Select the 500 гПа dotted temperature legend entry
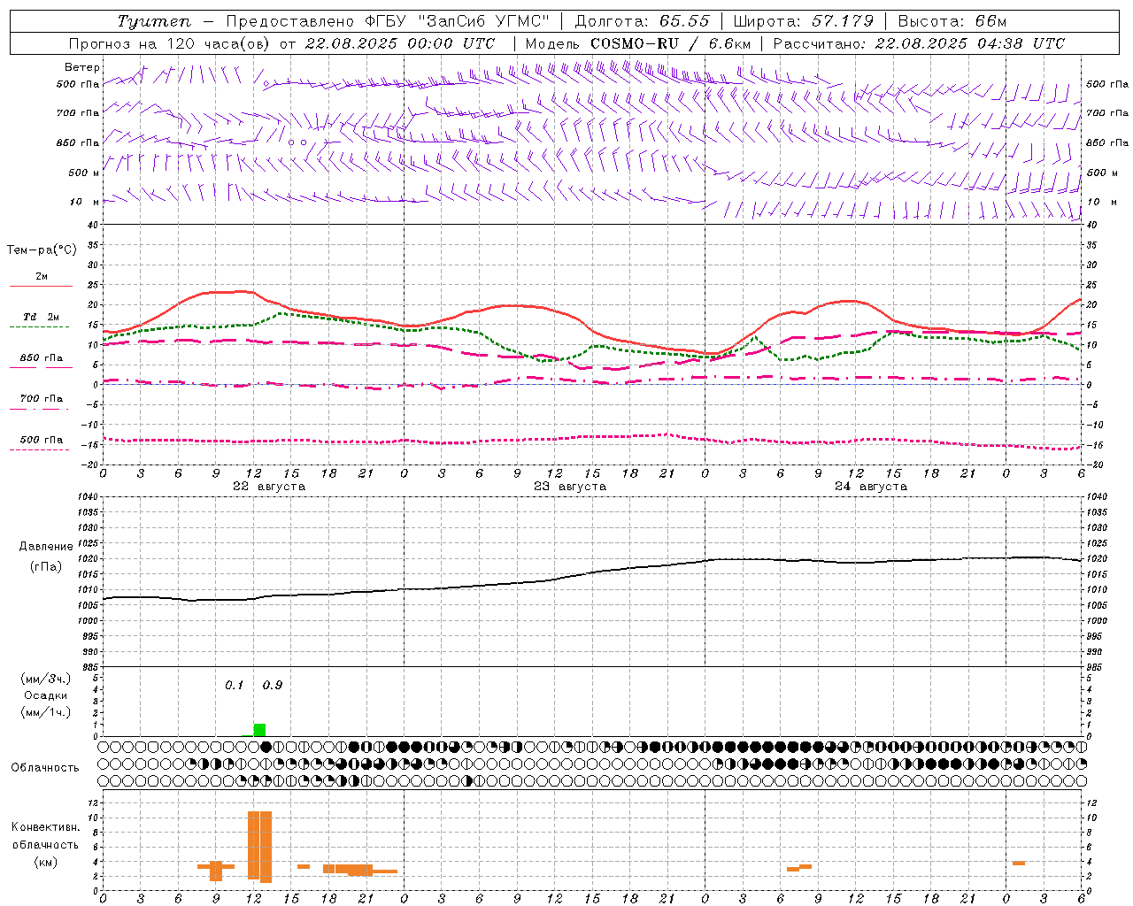This screenshot has height=906, width=1133. click(x=42, y=443)
